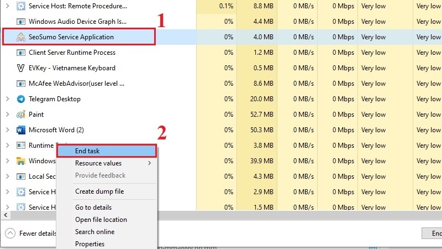Screen dimensions: 442x249
Task: Click the 20.0 MB memory value for Telegram
Action: click(262, 99)
